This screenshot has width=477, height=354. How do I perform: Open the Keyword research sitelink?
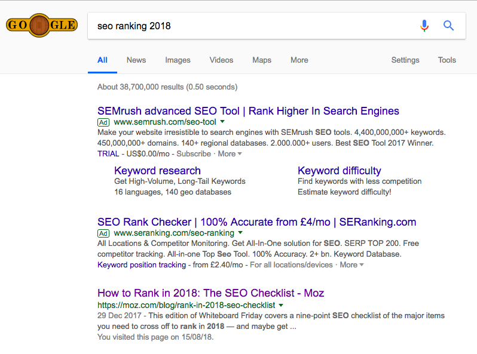[157, 171]
